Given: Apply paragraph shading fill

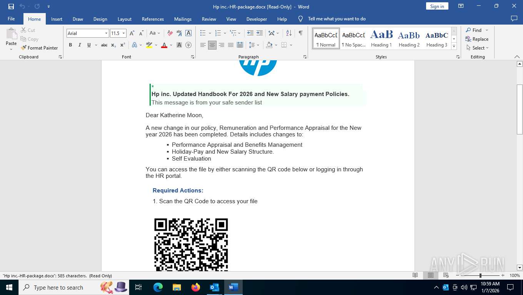Looking at the screenshot, I should 269,45.
